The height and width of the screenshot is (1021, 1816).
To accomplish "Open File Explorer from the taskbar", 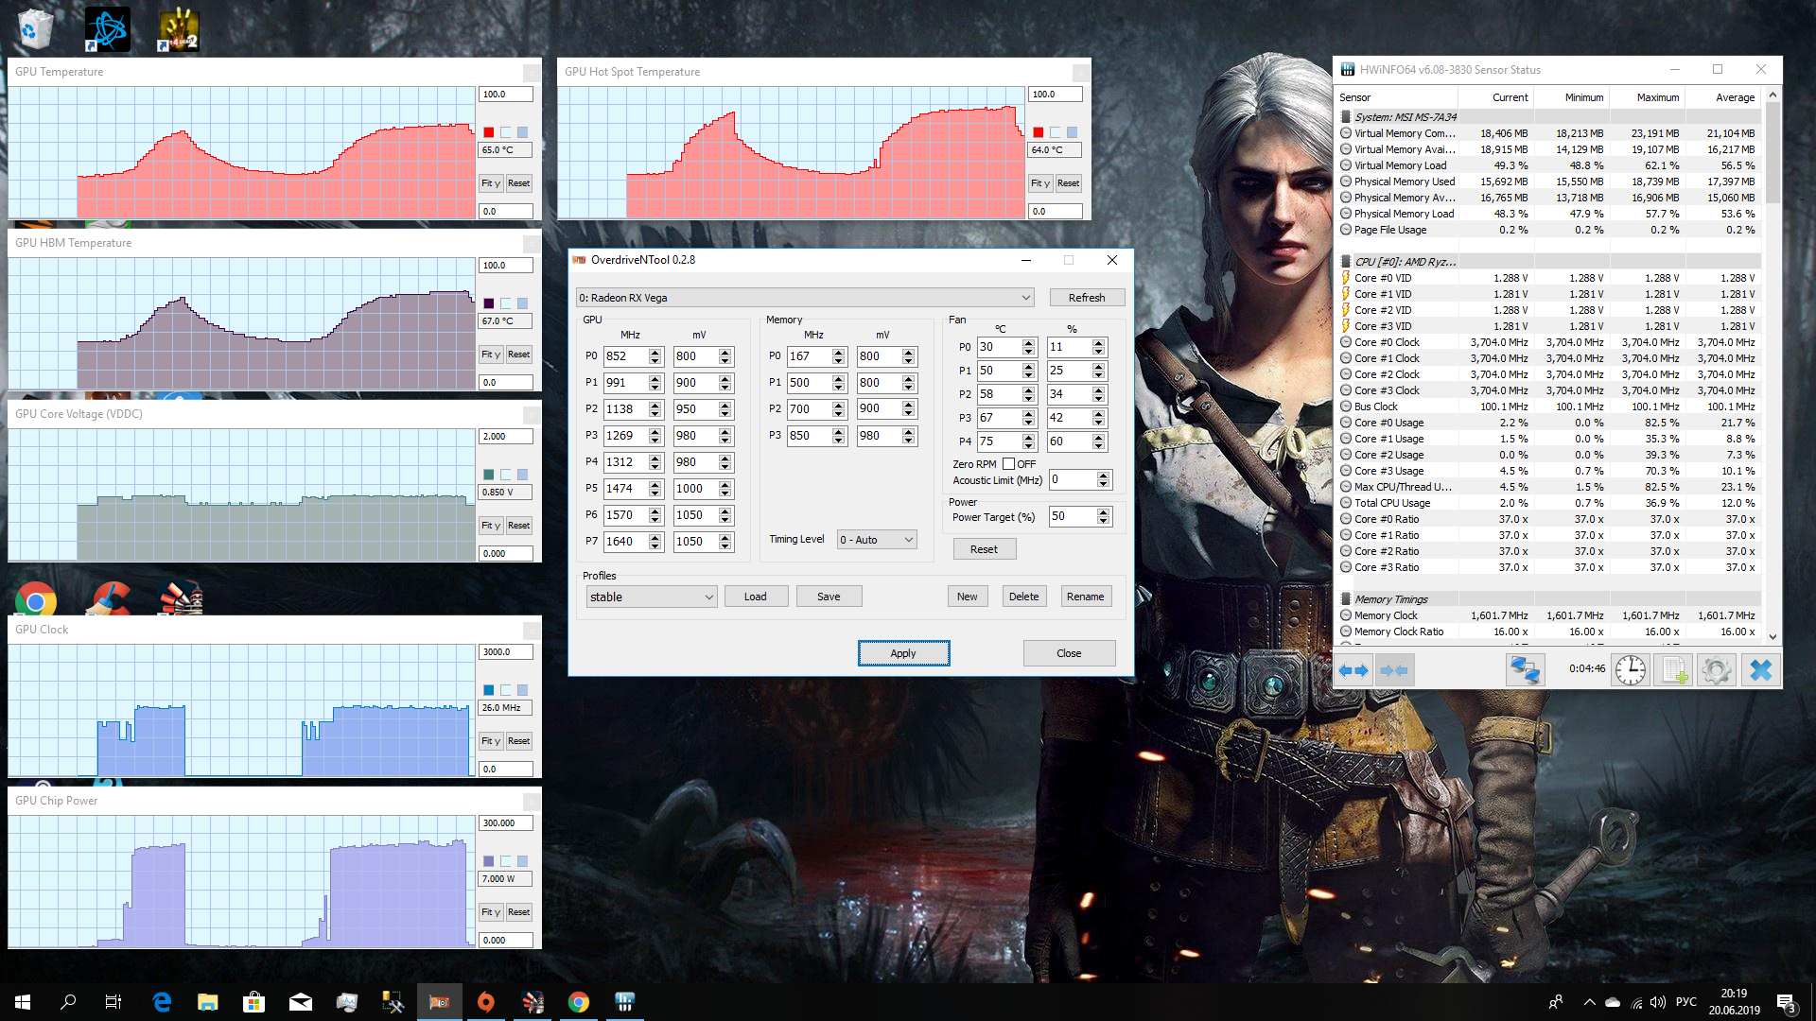I will [x=207, y=1002].
